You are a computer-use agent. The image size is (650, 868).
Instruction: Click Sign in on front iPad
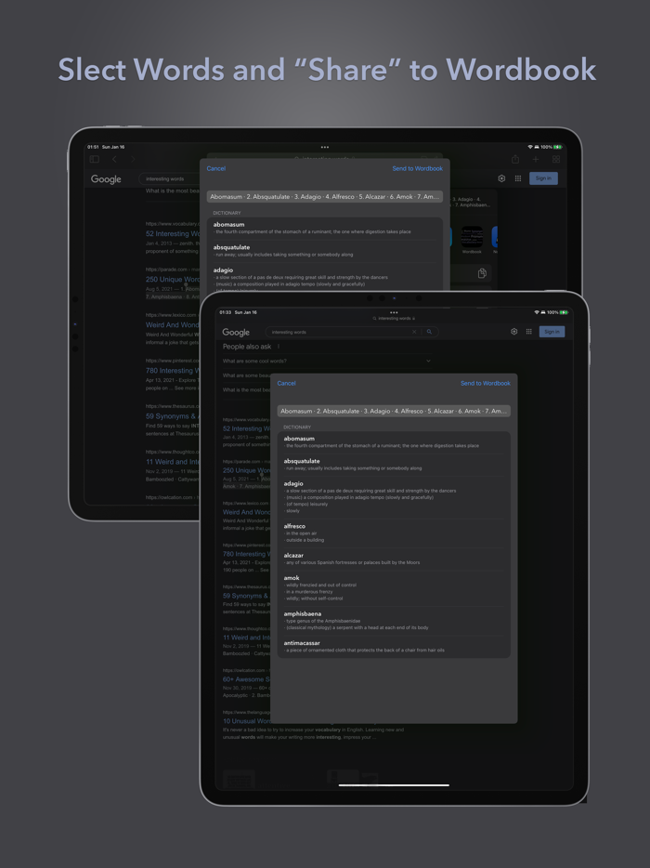point(552,332)
